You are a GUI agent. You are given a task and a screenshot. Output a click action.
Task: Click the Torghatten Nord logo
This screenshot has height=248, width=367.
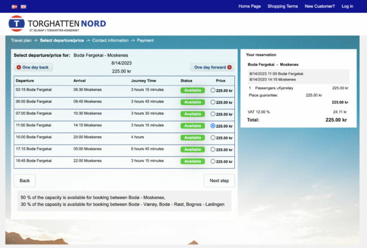point(57,24)
